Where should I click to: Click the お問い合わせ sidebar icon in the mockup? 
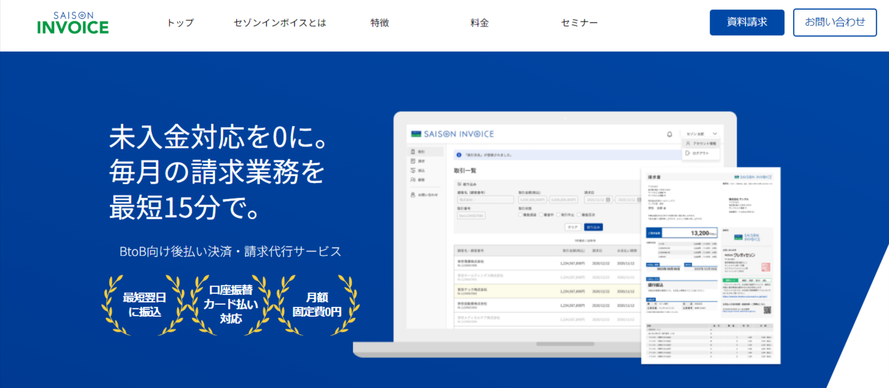point(413,195)
